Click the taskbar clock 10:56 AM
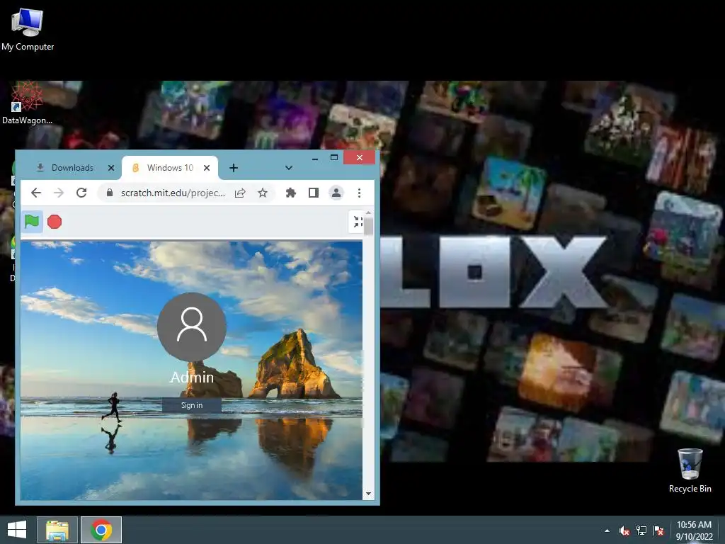Viewport: 725px width, 544px height. (694, 530)
